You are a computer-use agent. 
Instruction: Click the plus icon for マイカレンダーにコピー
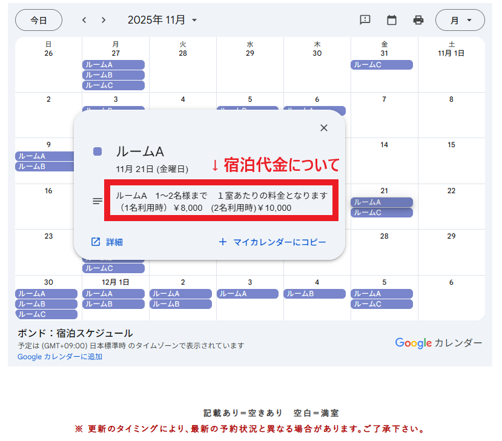[222, 242]
